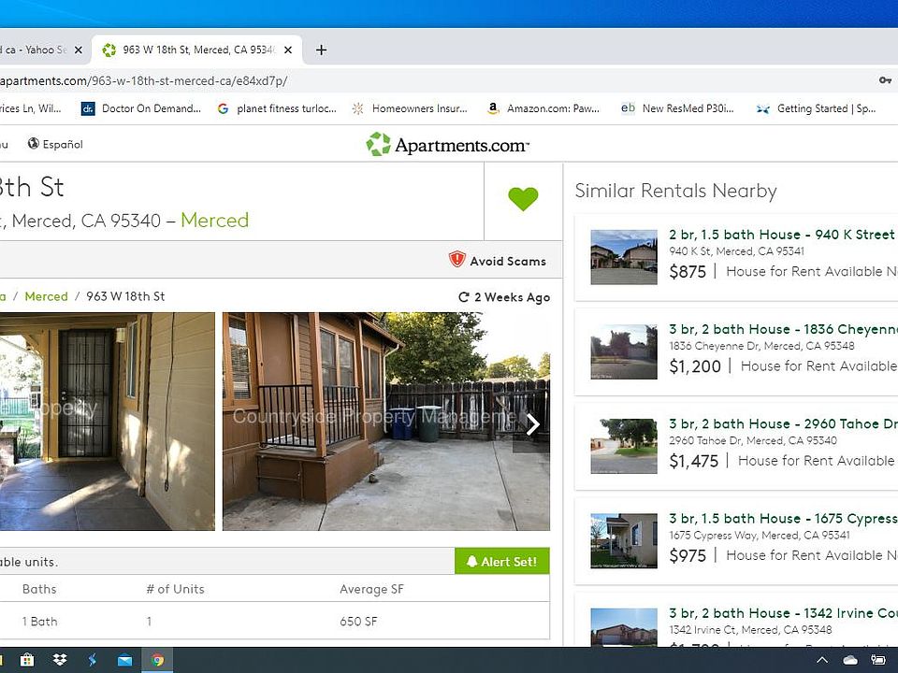Toggle the green heart favorite icon
Viewport: 898px width, 673px height.
pos(523,198)
